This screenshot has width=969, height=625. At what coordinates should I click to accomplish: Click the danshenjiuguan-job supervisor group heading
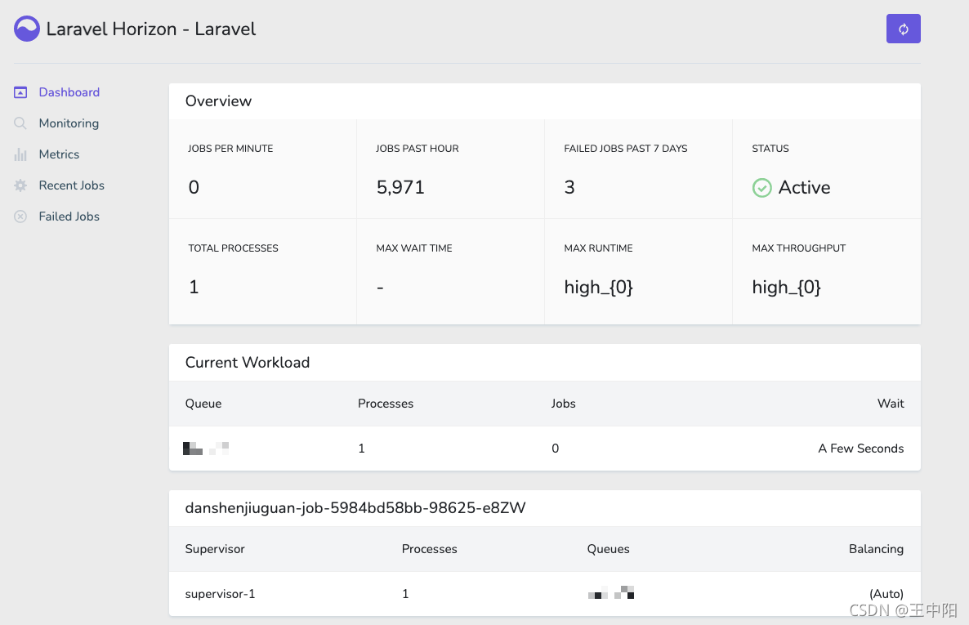tap(355, 508)
